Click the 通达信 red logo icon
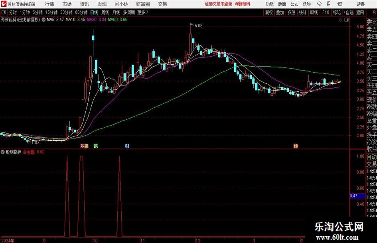The height and width of the screenshot is (243, 377). [x=4, y=4]
